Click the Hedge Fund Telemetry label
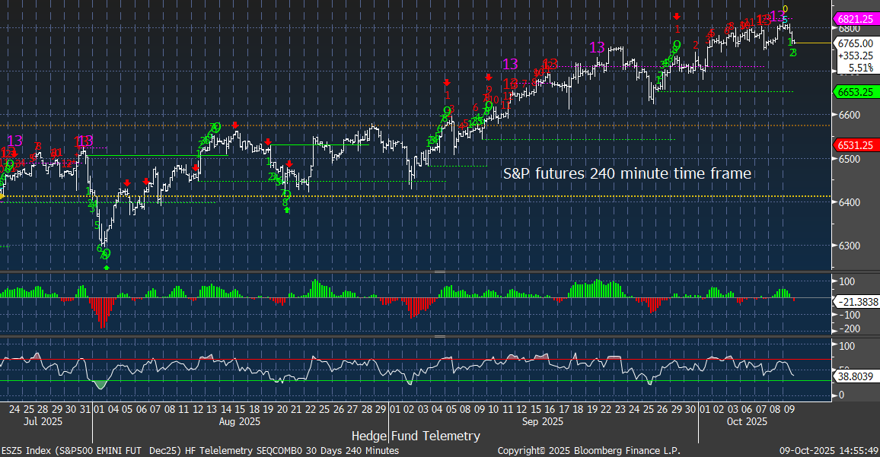This screenshot has width=880, height=457. click(416, 436)
